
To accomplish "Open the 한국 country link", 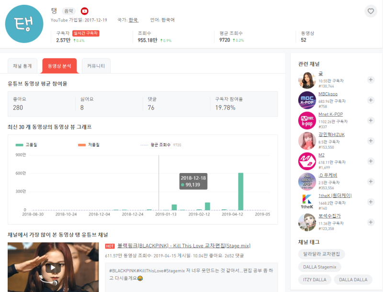I will pos(134,20).
